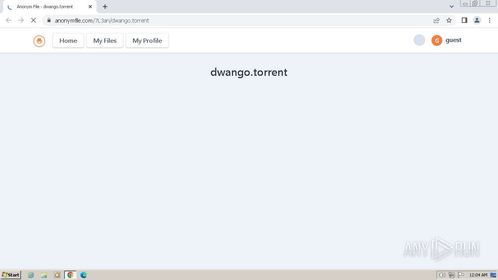Select the Anonym File - dwango.torrent tab
The height and width of the screenshot is (280, 498).
pyautogui.click(x=49, y=7)
